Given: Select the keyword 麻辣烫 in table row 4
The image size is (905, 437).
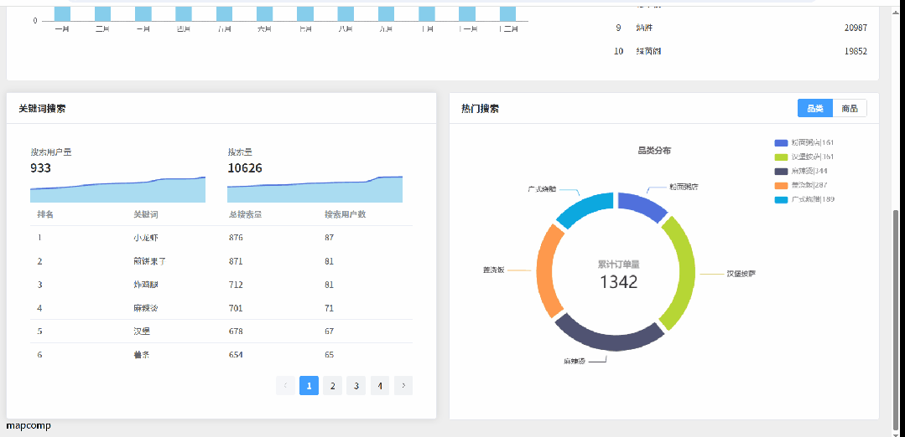Looking at the screenshot, I should pyautogui.click(x=145, y=308).
